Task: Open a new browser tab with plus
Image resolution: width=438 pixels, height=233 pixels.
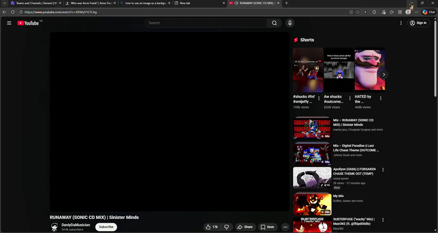Action: click(x=286, y=3)
